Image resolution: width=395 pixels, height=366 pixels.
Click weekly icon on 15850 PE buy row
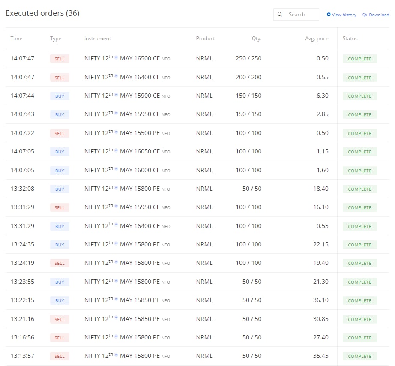point(116,299)
